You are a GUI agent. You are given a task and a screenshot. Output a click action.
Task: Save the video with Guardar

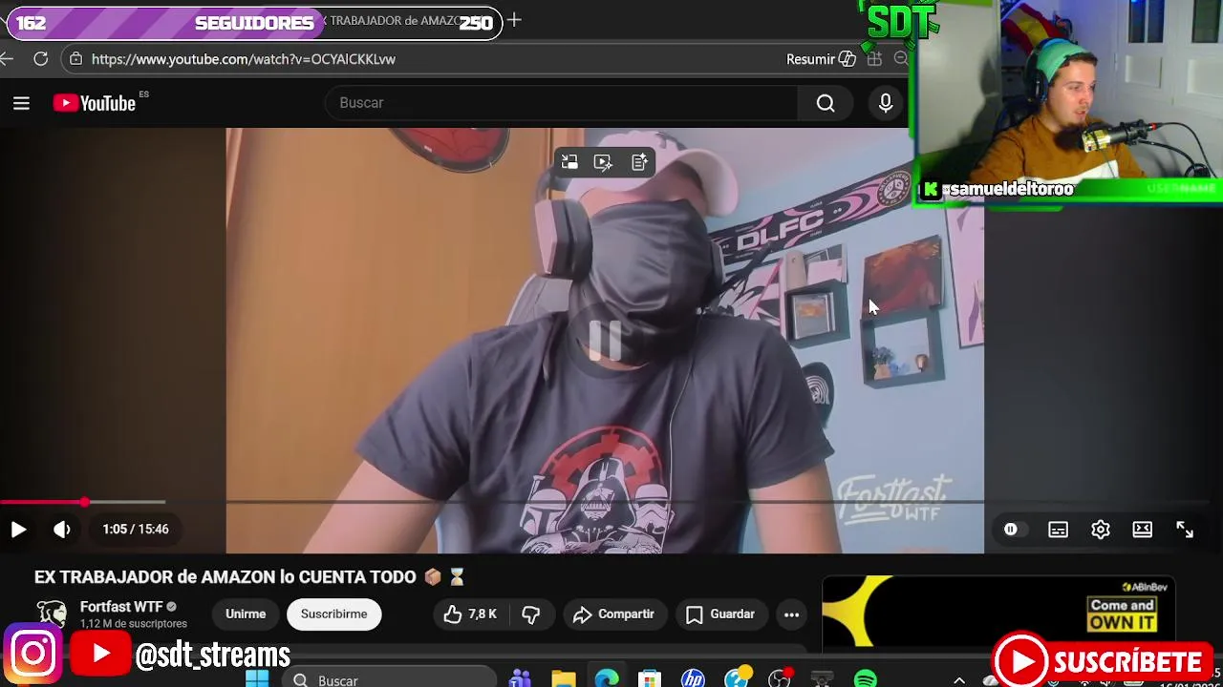pos(720,614)
